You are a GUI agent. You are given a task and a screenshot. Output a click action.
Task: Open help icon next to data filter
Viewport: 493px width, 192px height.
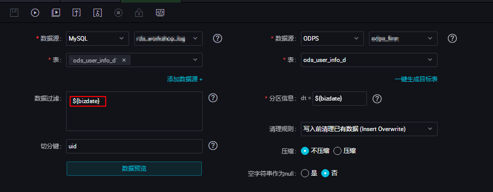213,98
